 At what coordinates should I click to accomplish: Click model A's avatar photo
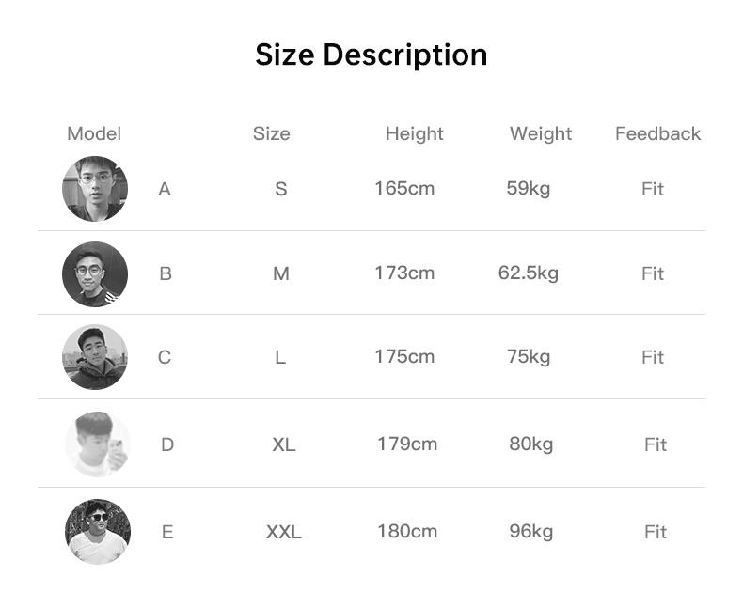tap(95, 189)
